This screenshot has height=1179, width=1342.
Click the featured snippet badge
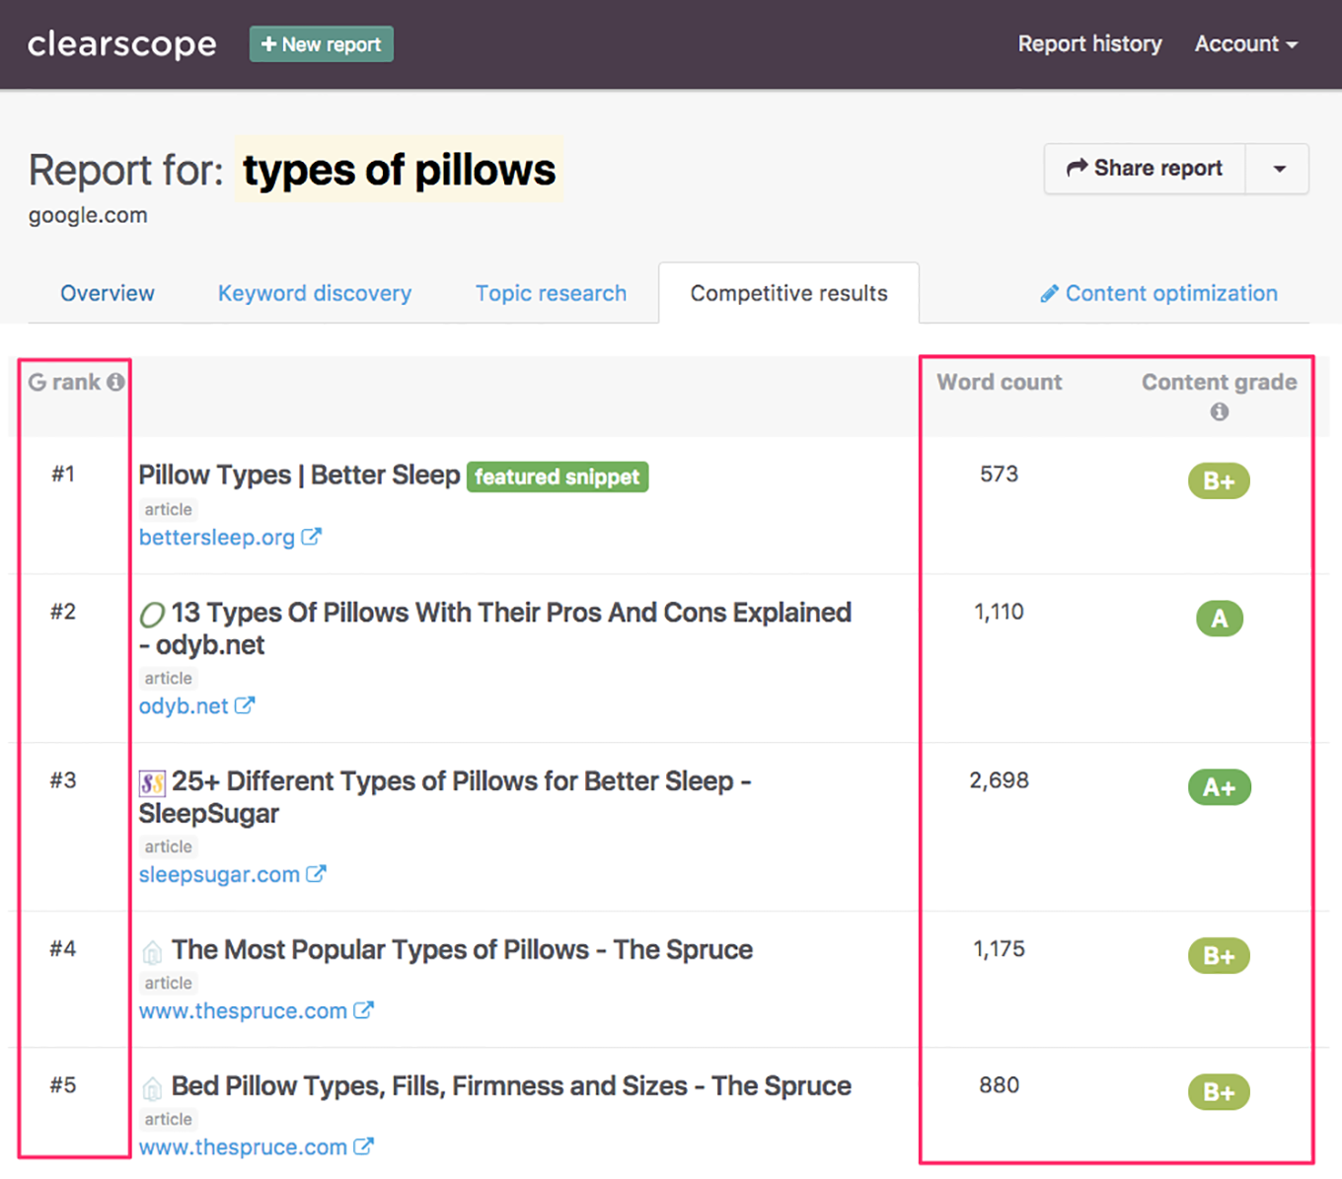pos(558,477)
